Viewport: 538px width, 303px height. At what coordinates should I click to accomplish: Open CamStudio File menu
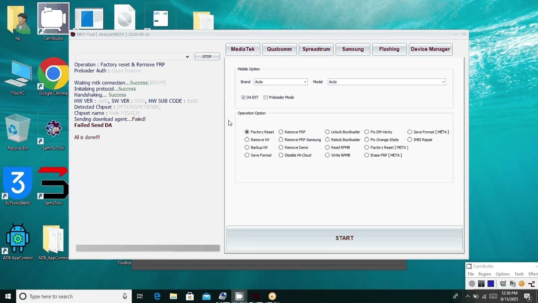coord(471,274)
